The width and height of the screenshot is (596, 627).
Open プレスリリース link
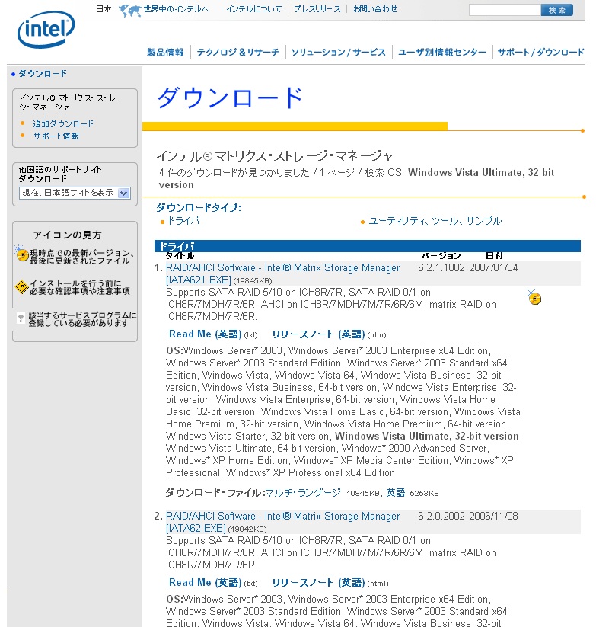click(x=317, y=9)
